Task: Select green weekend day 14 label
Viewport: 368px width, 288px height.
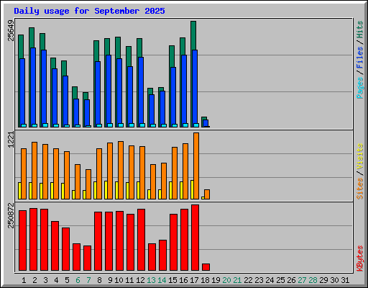Action: (162, 280)
